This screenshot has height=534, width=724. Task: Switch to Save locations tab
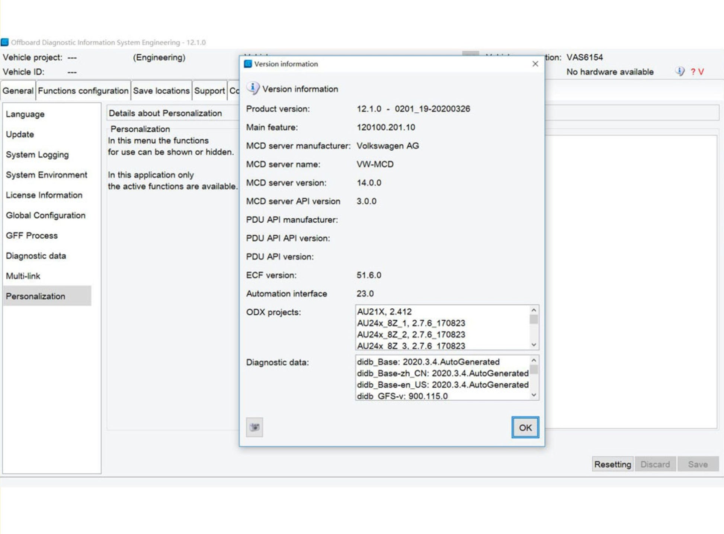click(161, 91)
